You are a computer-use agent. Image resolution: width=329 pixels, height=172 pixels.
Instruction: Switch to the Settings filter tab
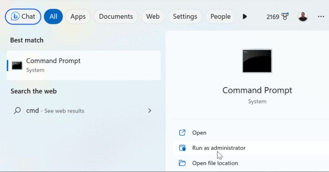185,17
